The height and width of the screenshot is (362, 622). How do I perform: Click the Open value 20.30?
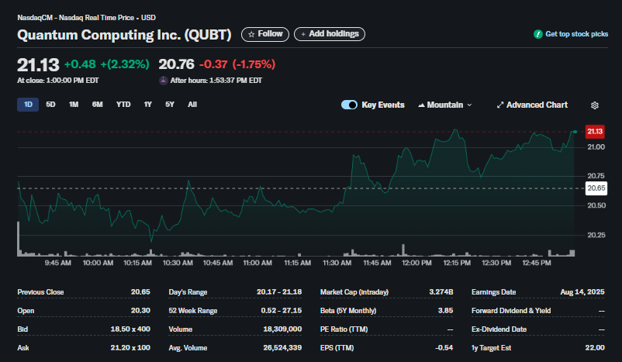click(x=140, y=311)
